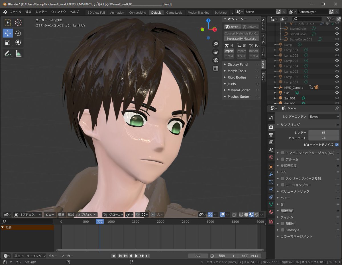This screenshot has height=265, width=342.
Task: Play the animation forward
Action: 136,256
